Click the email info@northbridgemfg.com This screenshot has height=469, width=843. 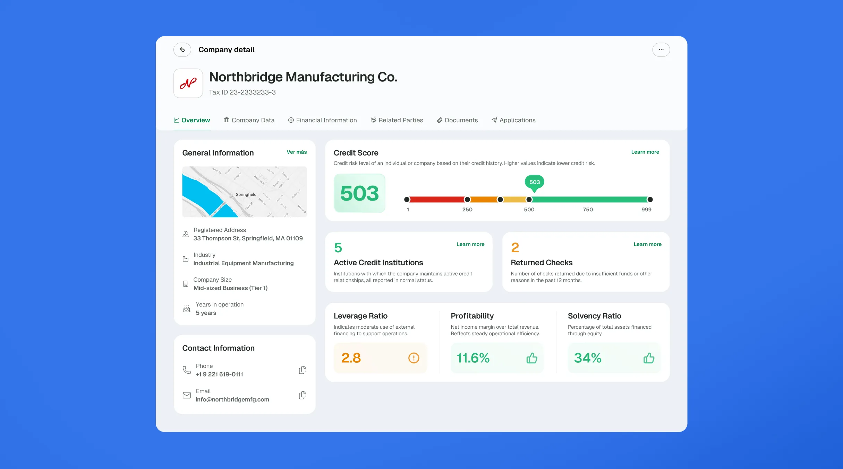(x=232, y=399)
